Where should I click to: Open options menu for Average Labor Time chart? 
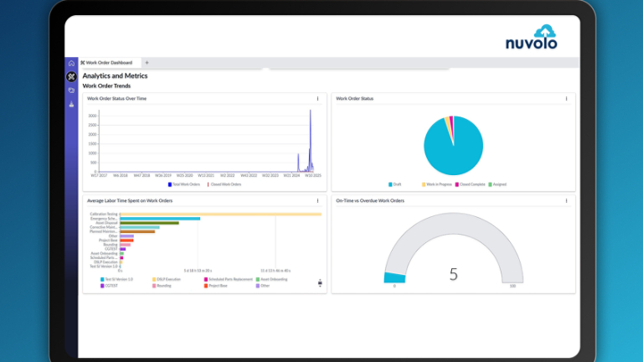pos(317,201)
